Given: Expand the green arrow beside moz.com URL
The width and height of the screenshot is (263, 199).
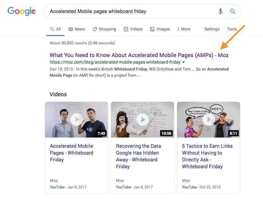Looking at the screenshot, I should pyautogui.click(x=184, y=62).
